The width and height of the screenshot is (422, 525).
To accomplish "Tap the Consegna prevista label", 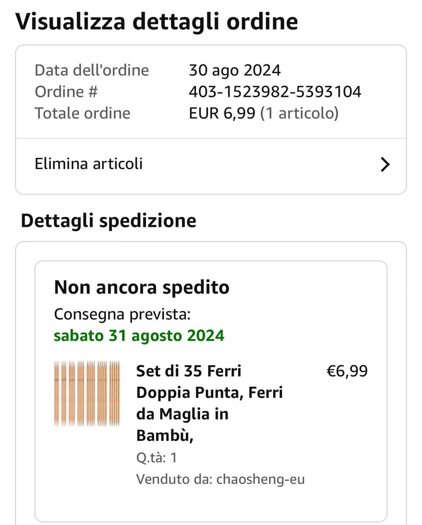I will click(x=122, y=314).
